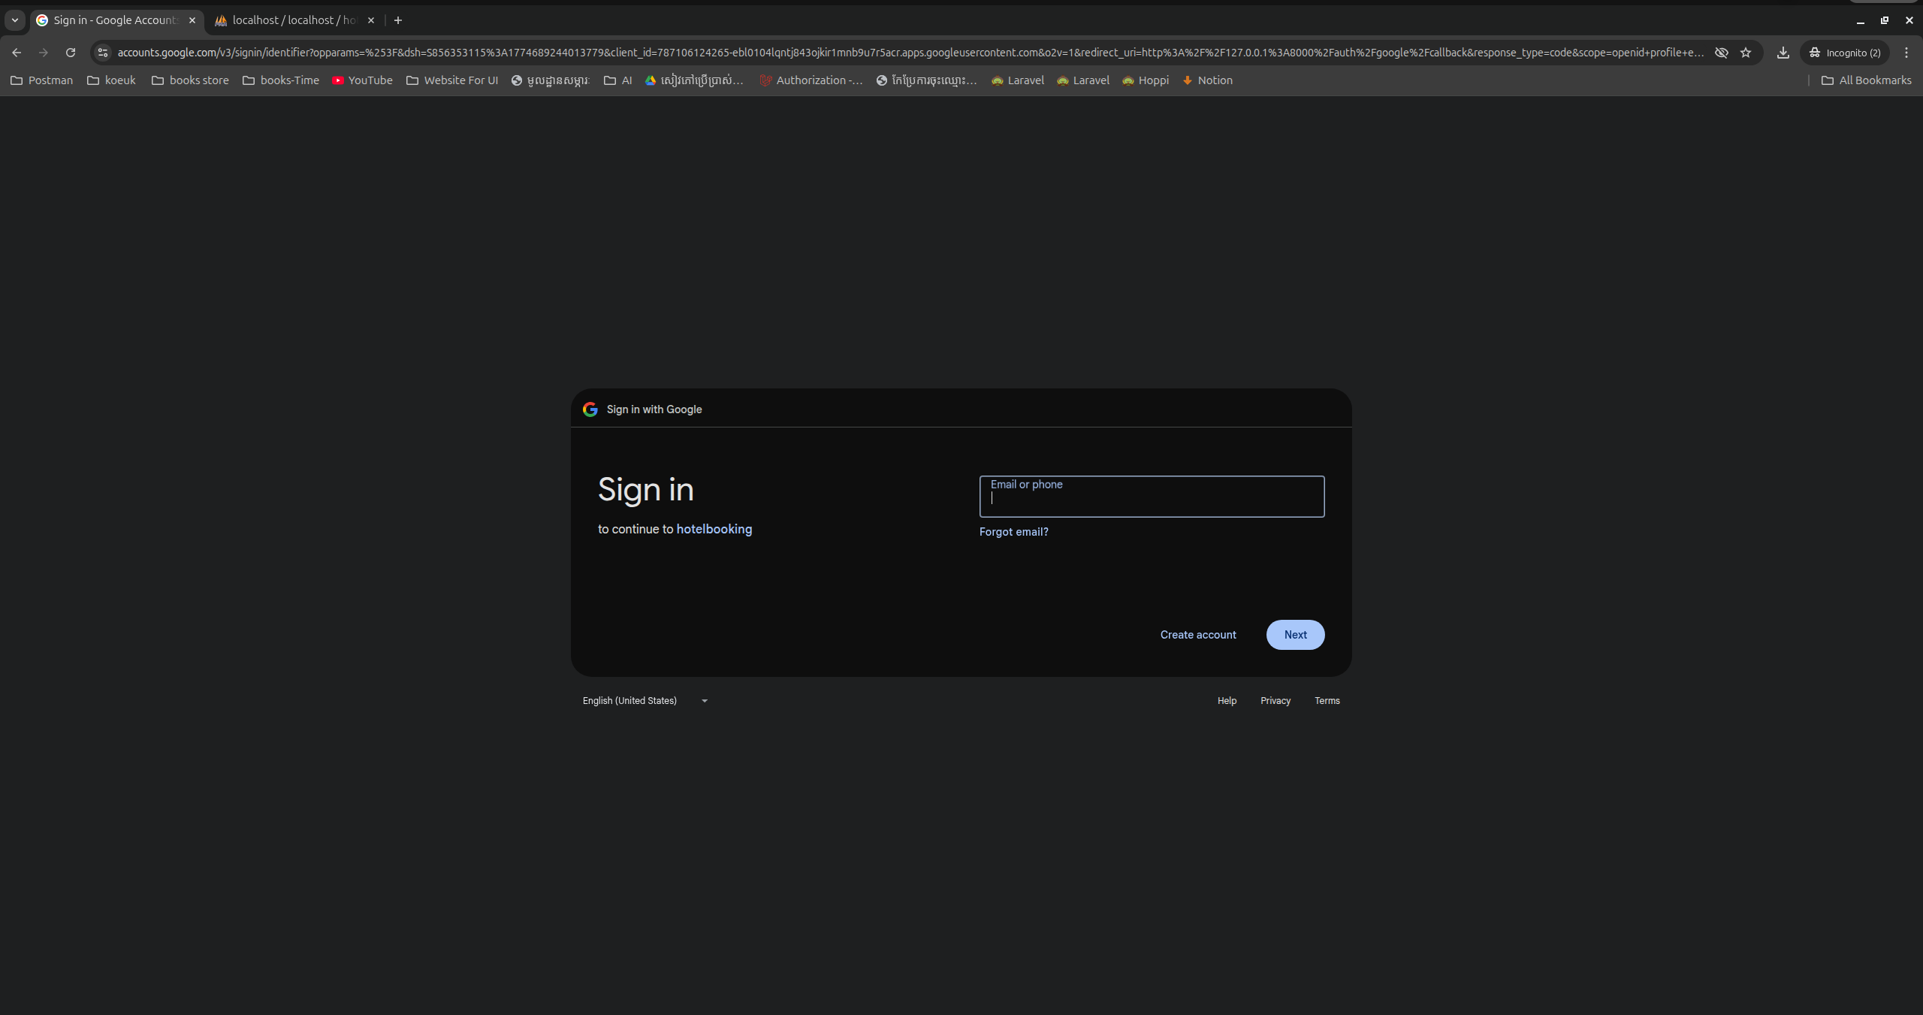Open the Terms link in footer
The width and height of the screenshot is (1923, 1015).
[x=1327, y=701]
